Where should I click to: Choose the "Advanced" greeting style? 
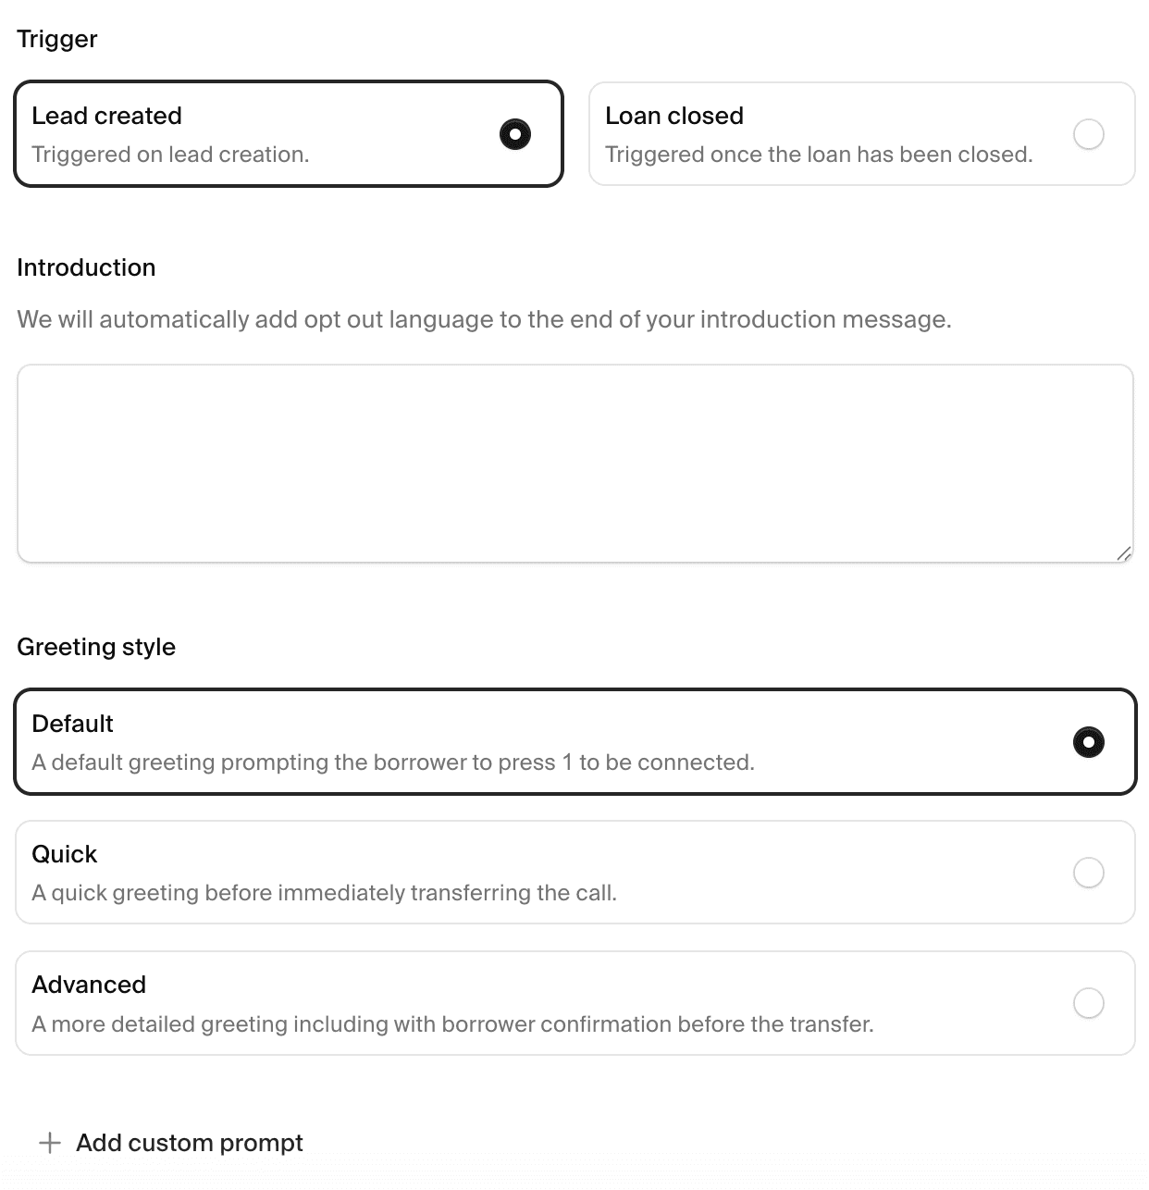pos(575,1002)
